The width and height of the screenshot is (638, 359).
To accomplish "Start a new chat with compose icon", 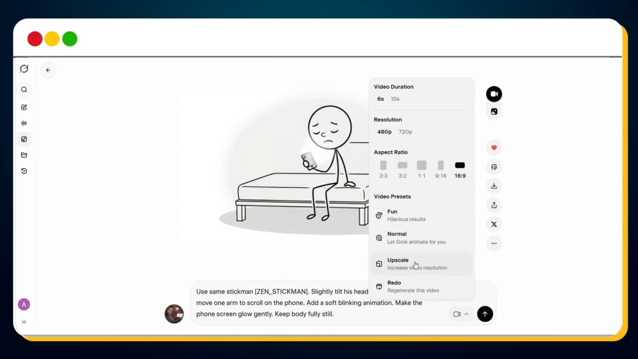I will 24,107.
